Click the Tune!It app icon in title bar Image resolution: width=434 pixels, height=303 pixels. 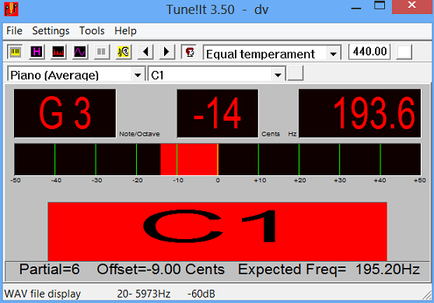tap(11, 9)
